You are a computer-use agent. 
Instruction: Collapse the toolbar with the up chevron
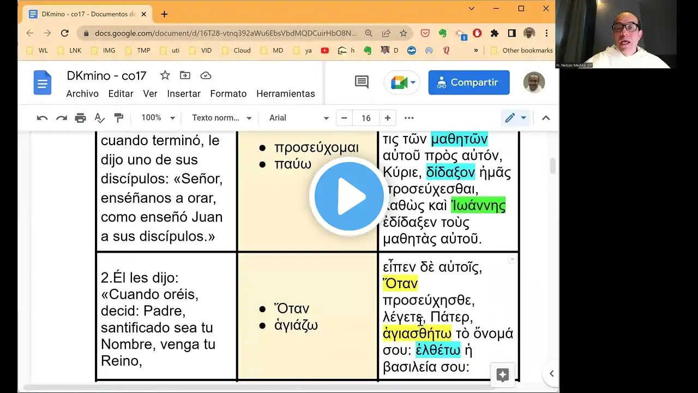click(545, 118)
